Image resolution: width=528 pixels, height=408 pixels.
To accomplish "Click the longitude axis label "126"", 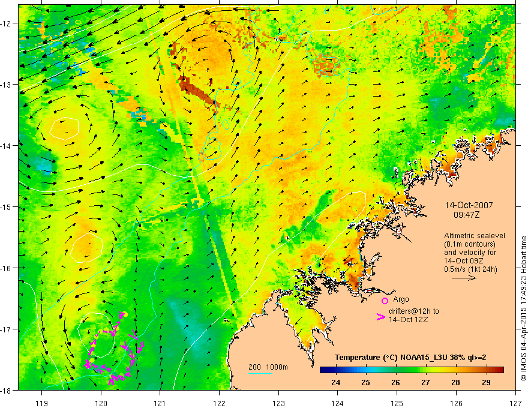I will (x=456, y=403).
